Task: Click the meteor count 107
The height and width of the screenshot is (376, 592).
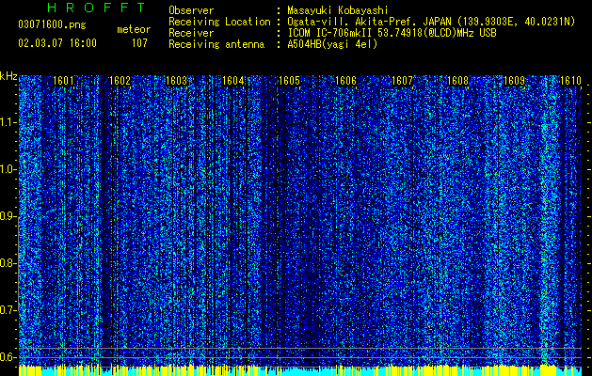Action: click(x=139, y=43)
